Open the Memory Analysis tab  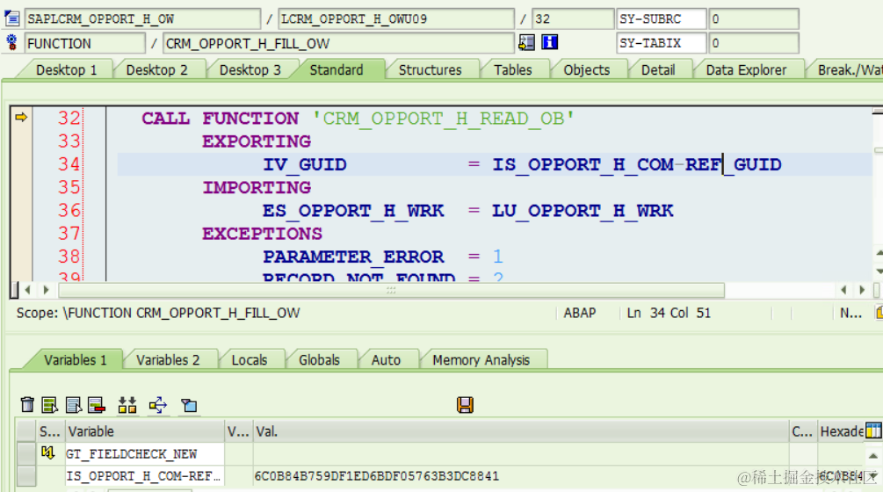481,359
